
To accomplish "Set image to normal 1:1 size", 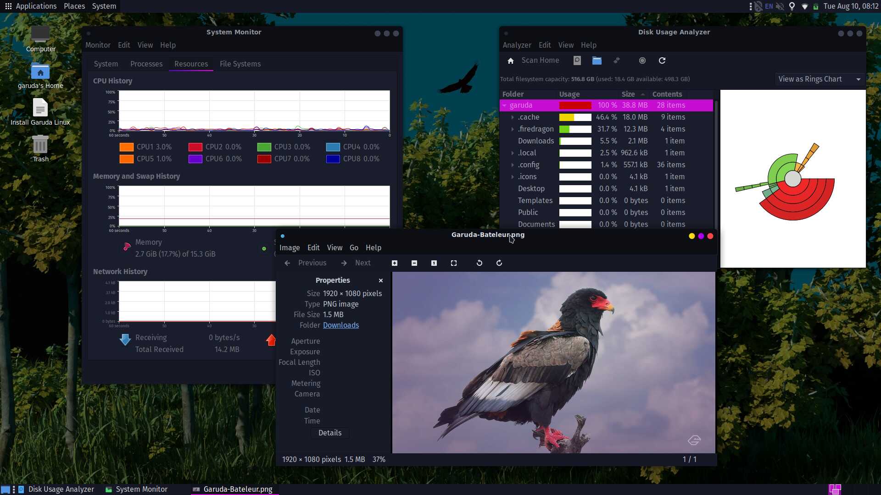I will 434,263.
